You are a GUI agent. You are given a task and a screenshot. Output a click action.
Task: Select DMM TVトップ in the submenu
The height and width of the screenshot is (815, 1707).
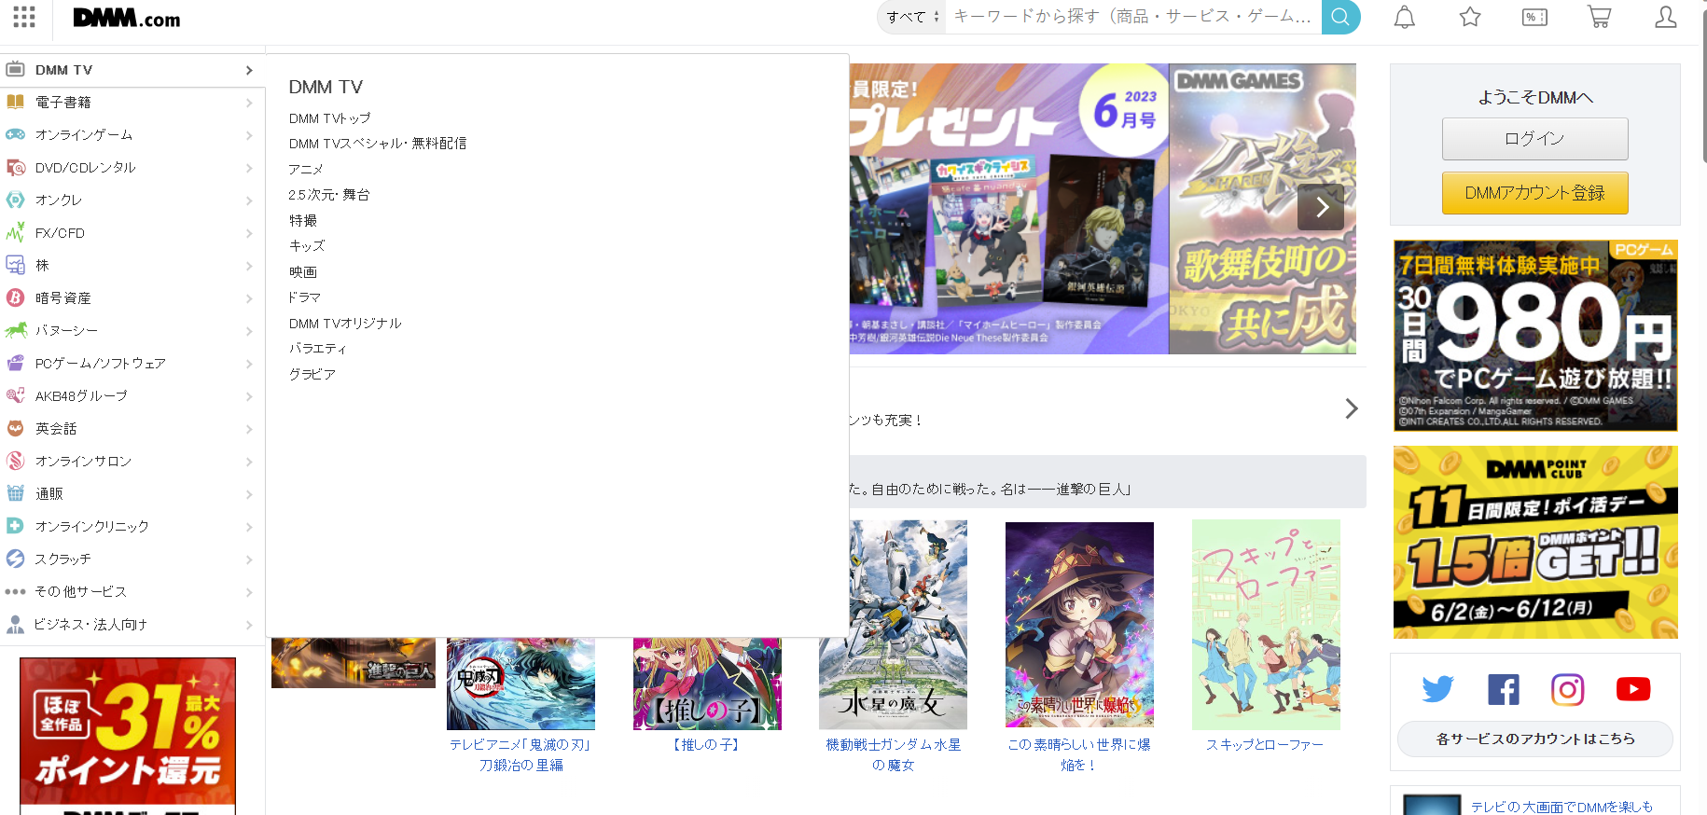tap(330, 118)
